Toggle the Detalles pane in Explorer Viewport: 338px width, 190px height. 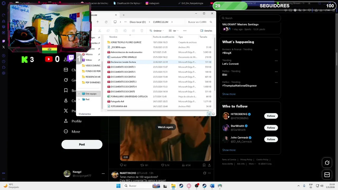tap(206, 31)
